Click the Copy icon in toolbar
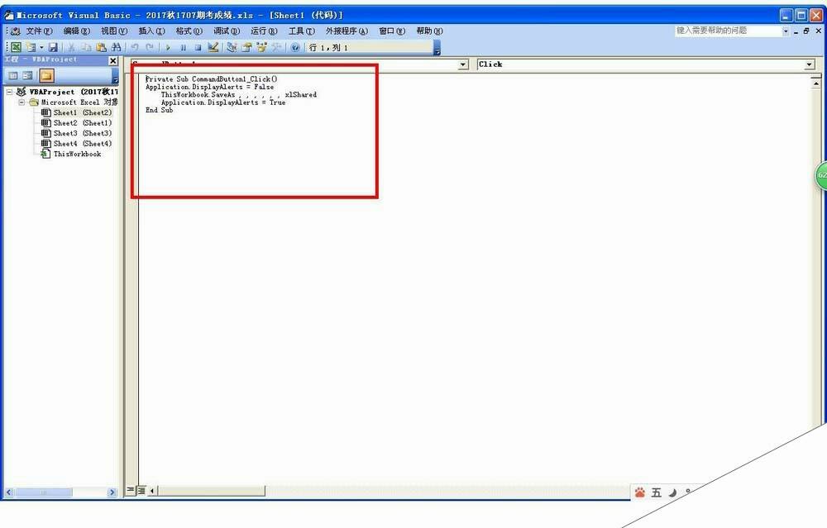 (x=86, y=47)
